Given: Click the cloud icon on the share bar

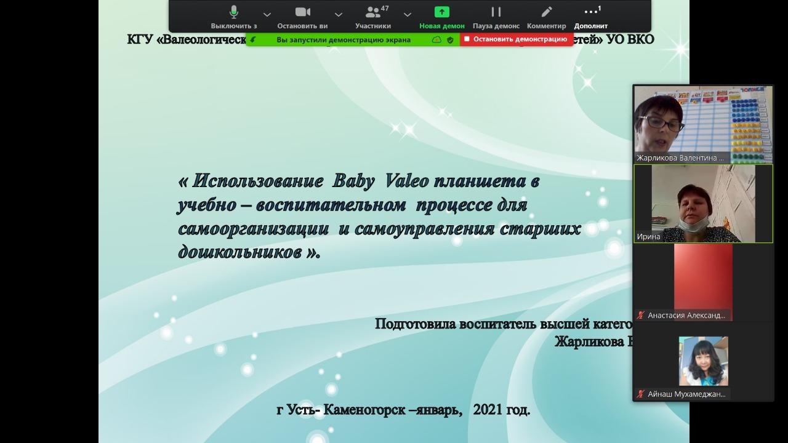Looking at the screenshot, I should pos(436,39).
